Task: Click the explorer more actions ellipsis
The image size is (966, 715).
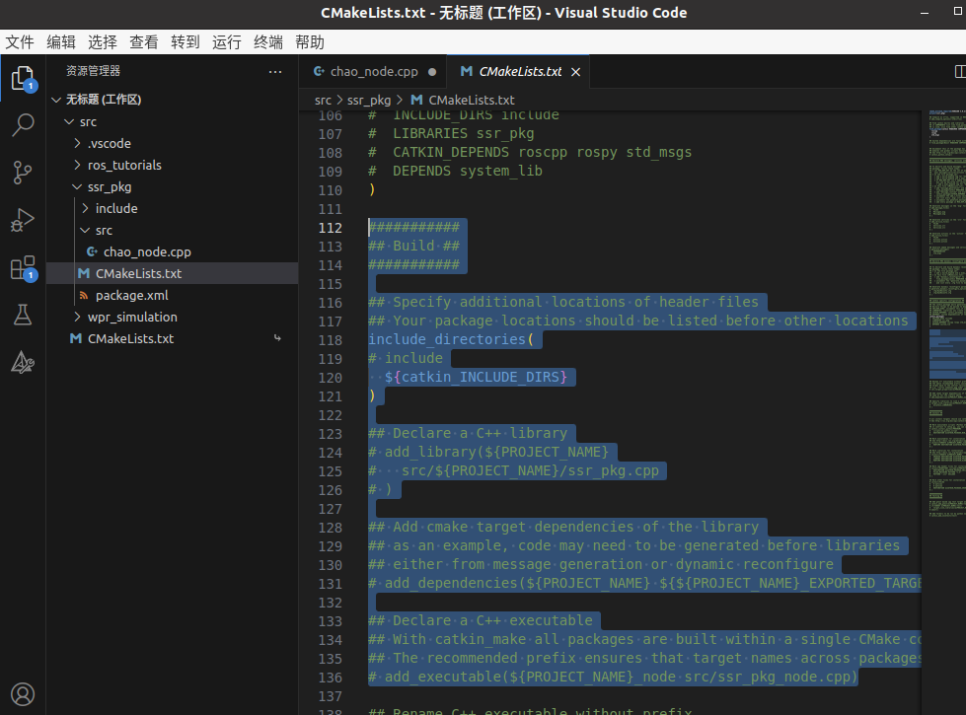Action: coord(274,71)
